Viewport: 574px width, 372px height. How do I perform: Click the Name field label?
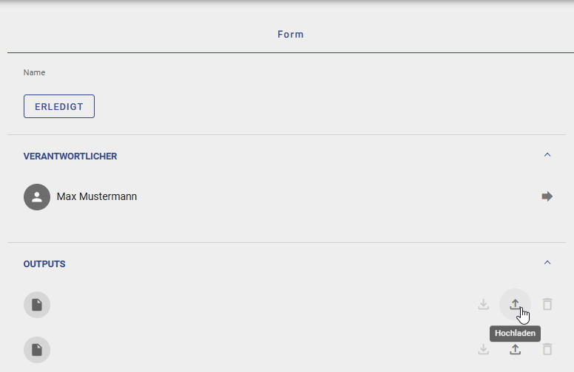34,73
